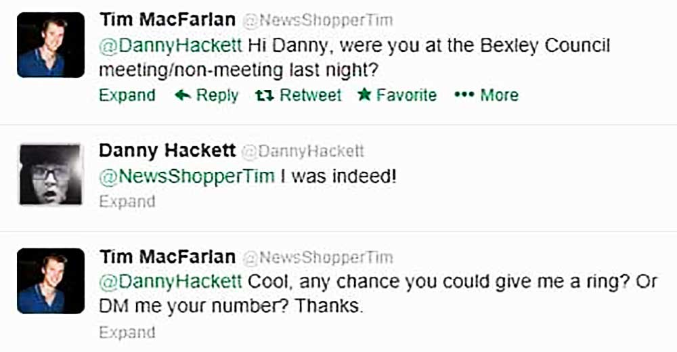Image resolution: width=677 pixels, height=352 pixels.
Task: Click the Reply arrow icon
Action: click(183, 95)
